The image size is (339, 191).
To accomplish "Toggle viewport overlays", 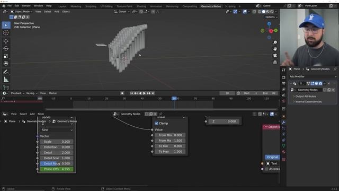I will click(245, 12).
